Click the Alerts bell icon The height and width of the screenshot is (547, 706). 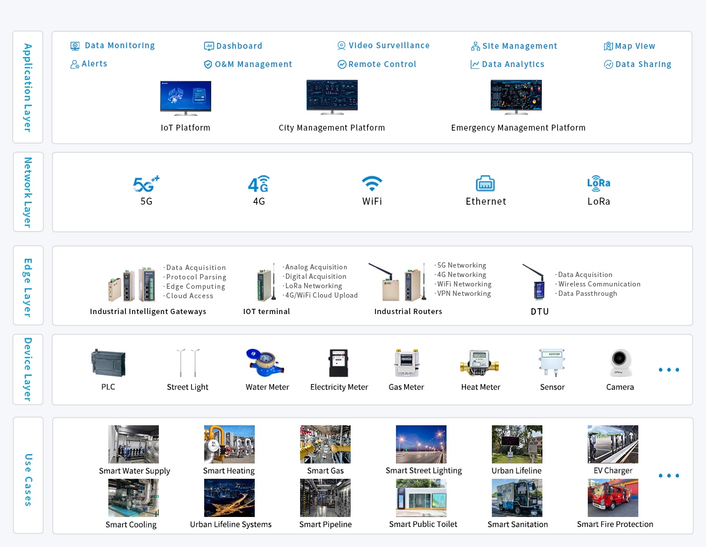click(75, 64)
